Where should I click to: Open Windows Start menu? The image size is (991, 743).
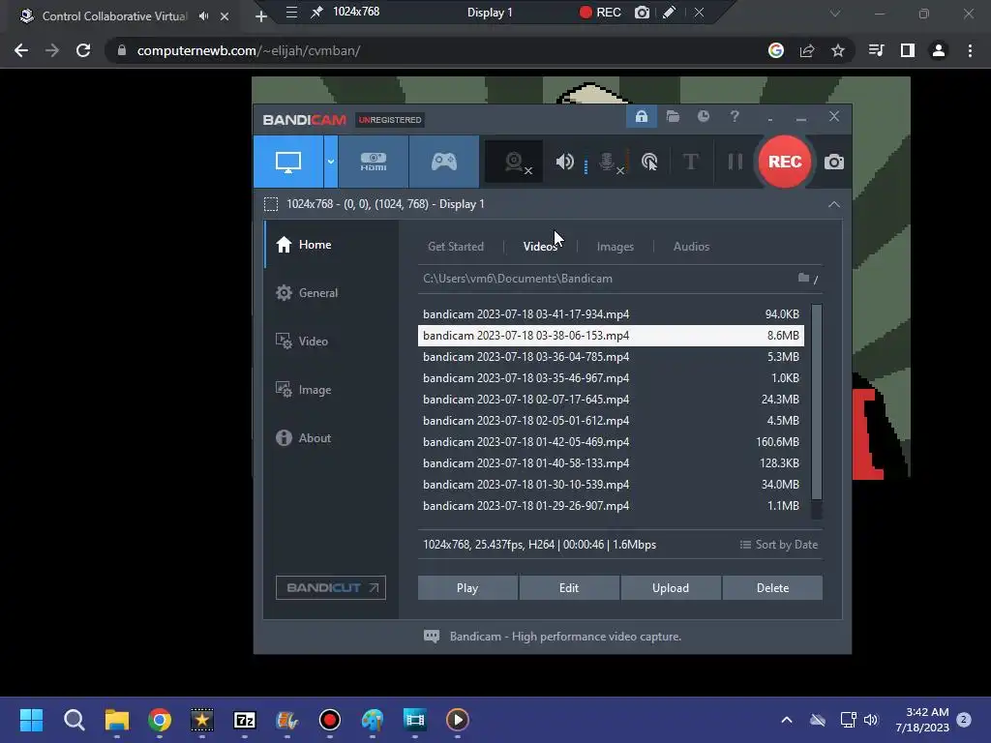click(31, 720)
